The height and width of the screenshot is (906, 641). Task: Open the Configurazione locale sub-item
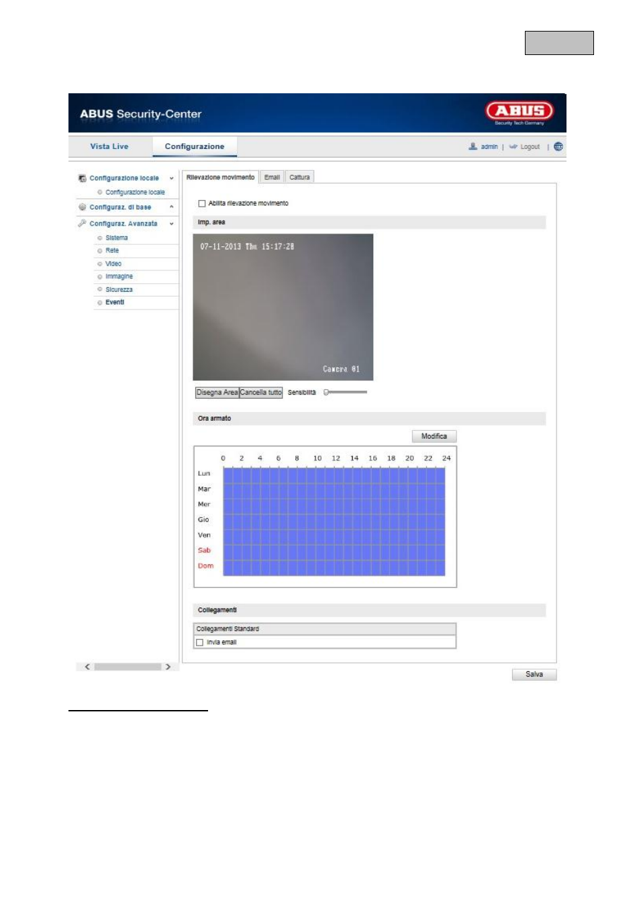(x=135, y=193)
